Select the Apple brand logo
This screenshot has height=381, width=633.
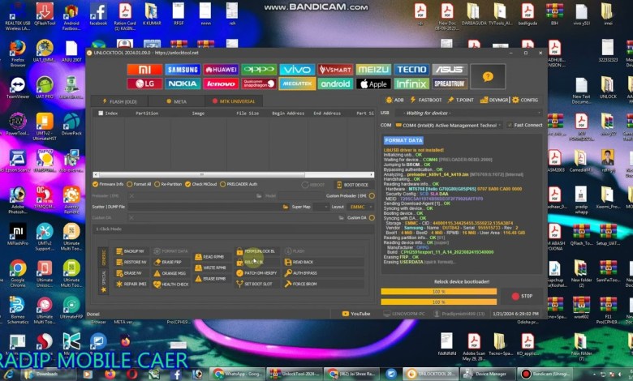pos(373,83)
